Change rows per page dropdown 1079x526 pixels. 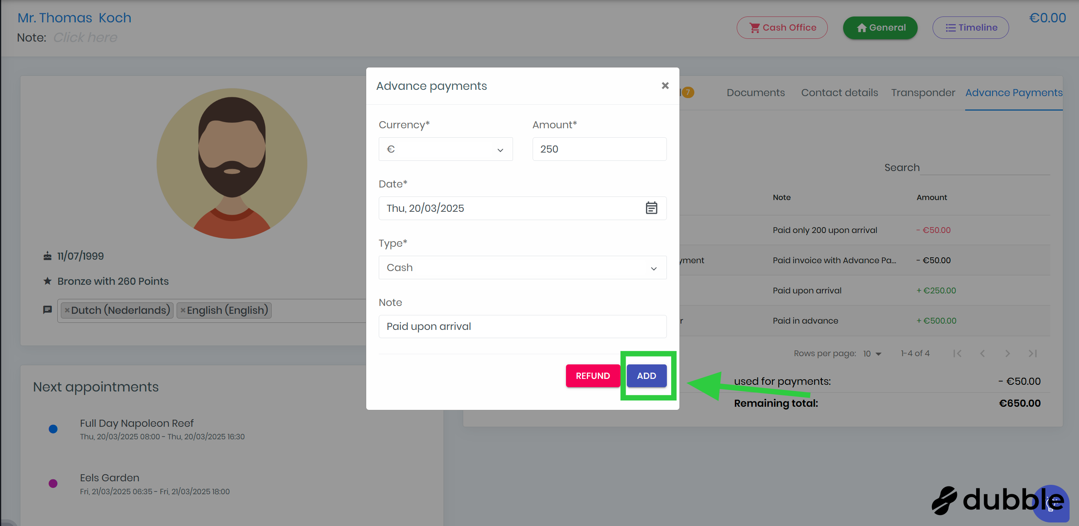tap(872, 354)
